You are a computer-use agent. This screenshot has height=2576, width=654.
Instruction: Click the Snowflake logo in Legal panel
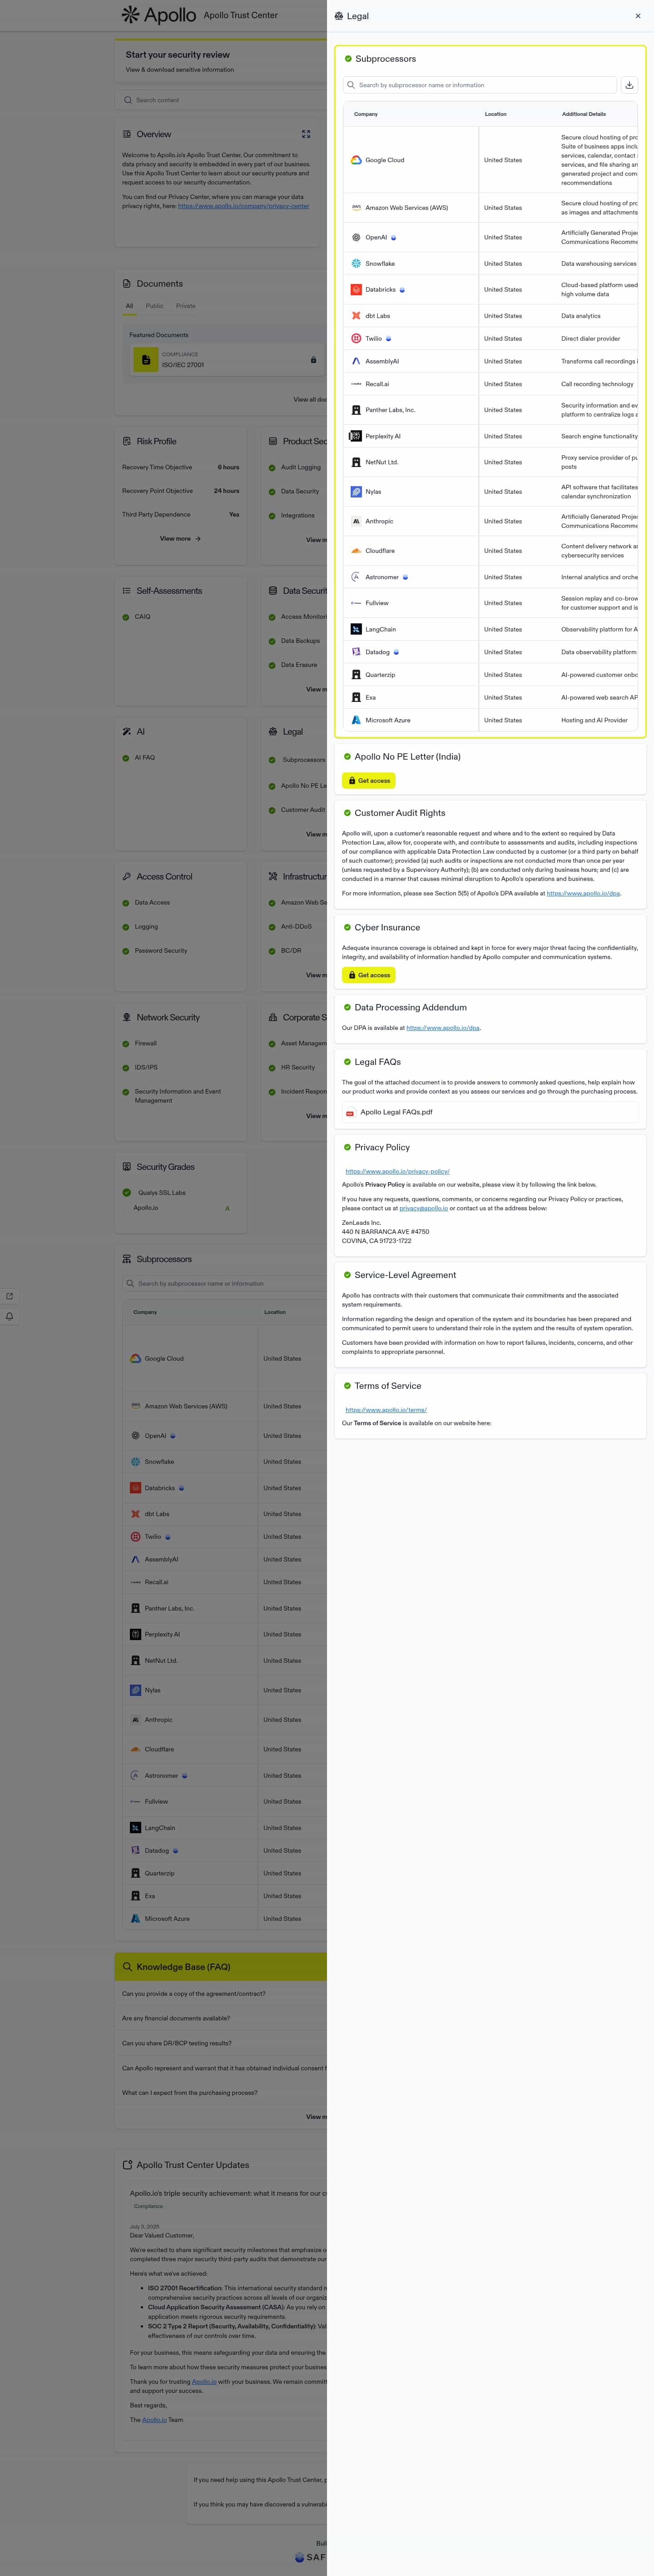click(x=356, y=264)
